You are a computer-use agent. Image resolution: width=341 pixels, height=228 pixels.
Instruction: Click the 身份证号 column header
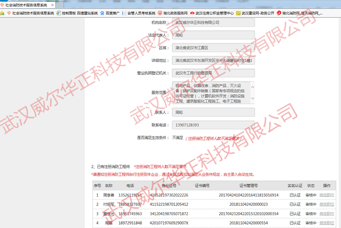pyautogui.click(x=169, y=186)
